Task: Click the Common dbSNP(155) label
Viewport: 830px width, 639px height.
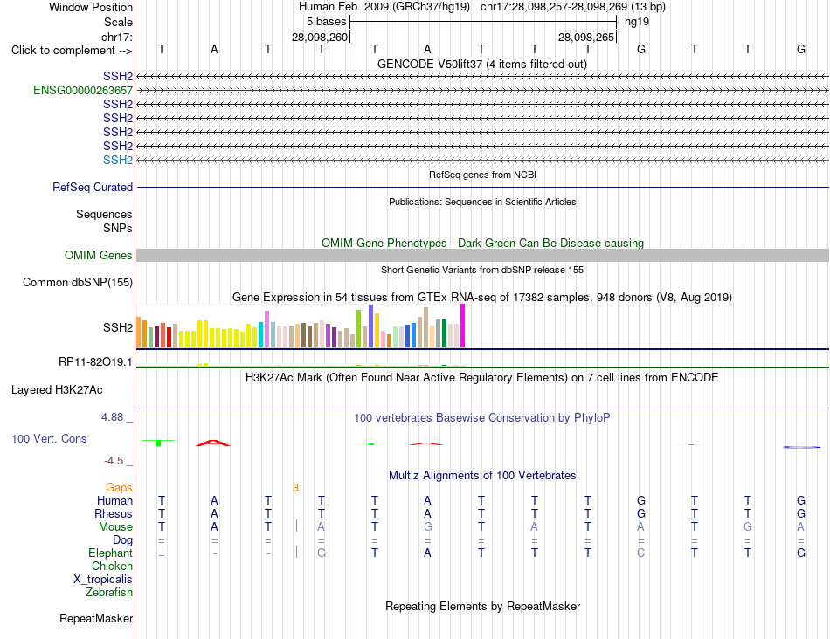Action: click(78, 283)
